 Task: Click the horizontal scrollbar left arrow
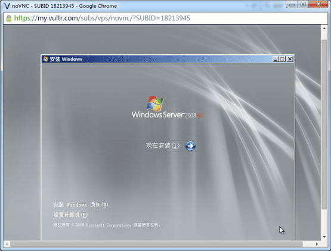(x=7, y=244)
